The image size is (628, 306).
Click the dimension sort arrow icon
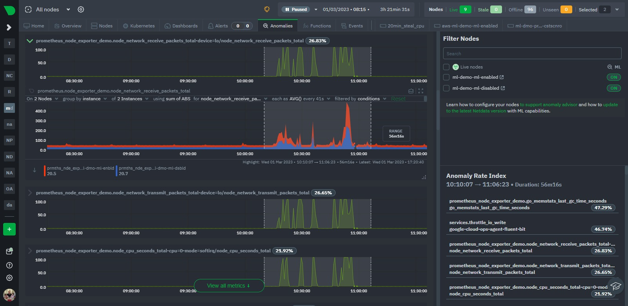point(35,170)
